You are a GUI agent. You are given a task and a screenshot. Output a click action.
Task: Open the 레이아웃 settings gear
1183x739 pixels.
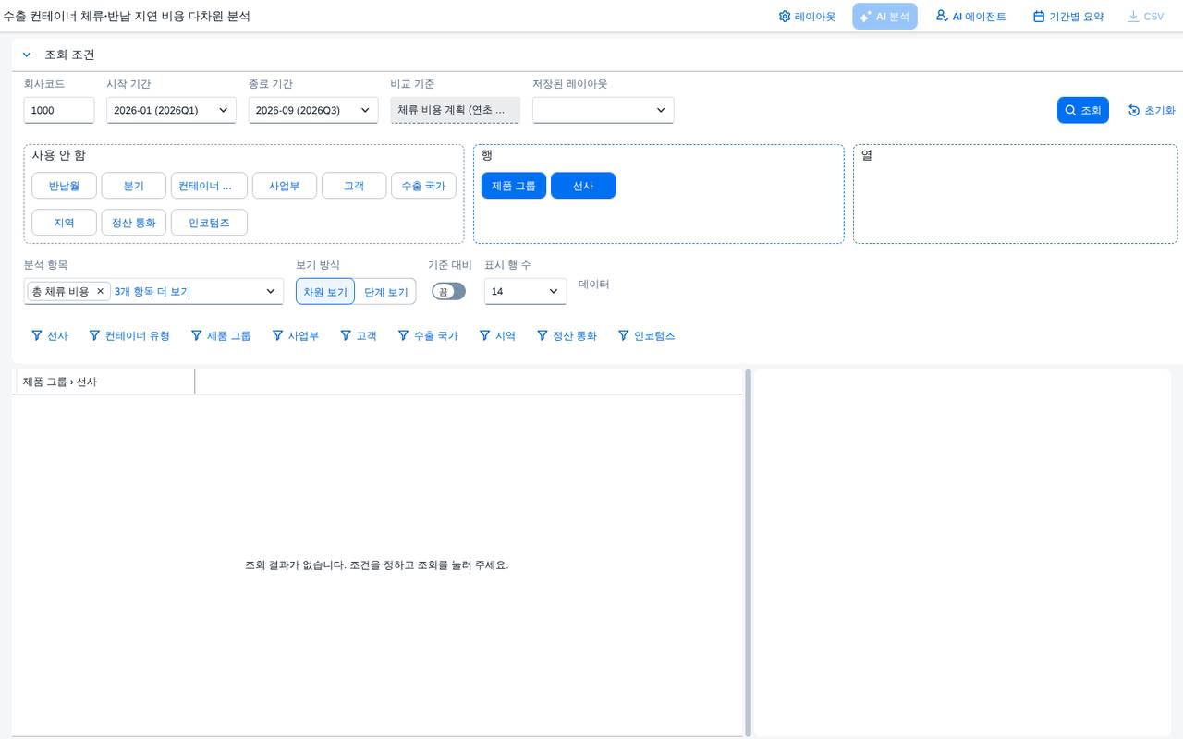807,17
